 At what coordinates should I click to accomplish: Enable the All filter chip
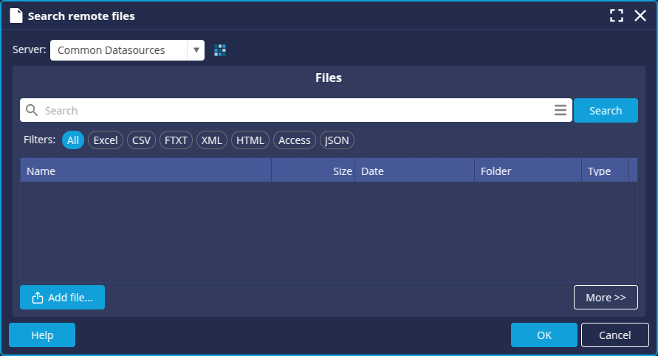(73, 140)
